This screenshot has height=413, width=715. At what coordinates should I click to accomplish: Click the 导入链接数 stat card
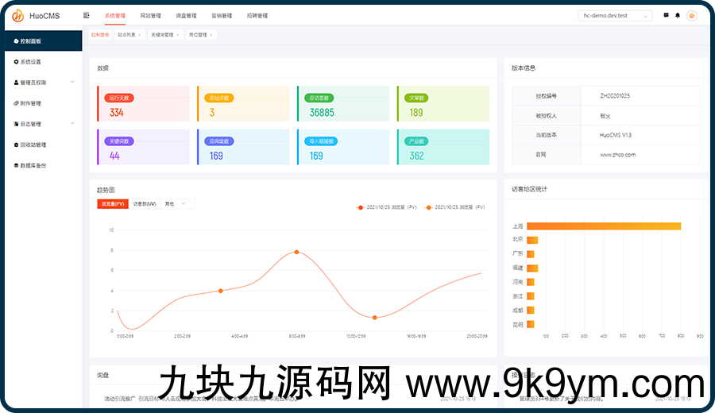(x=343, y=147)
